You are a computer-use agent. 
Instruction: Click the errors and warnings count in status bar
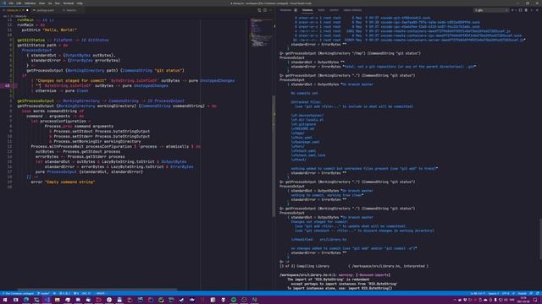point(64,293)
